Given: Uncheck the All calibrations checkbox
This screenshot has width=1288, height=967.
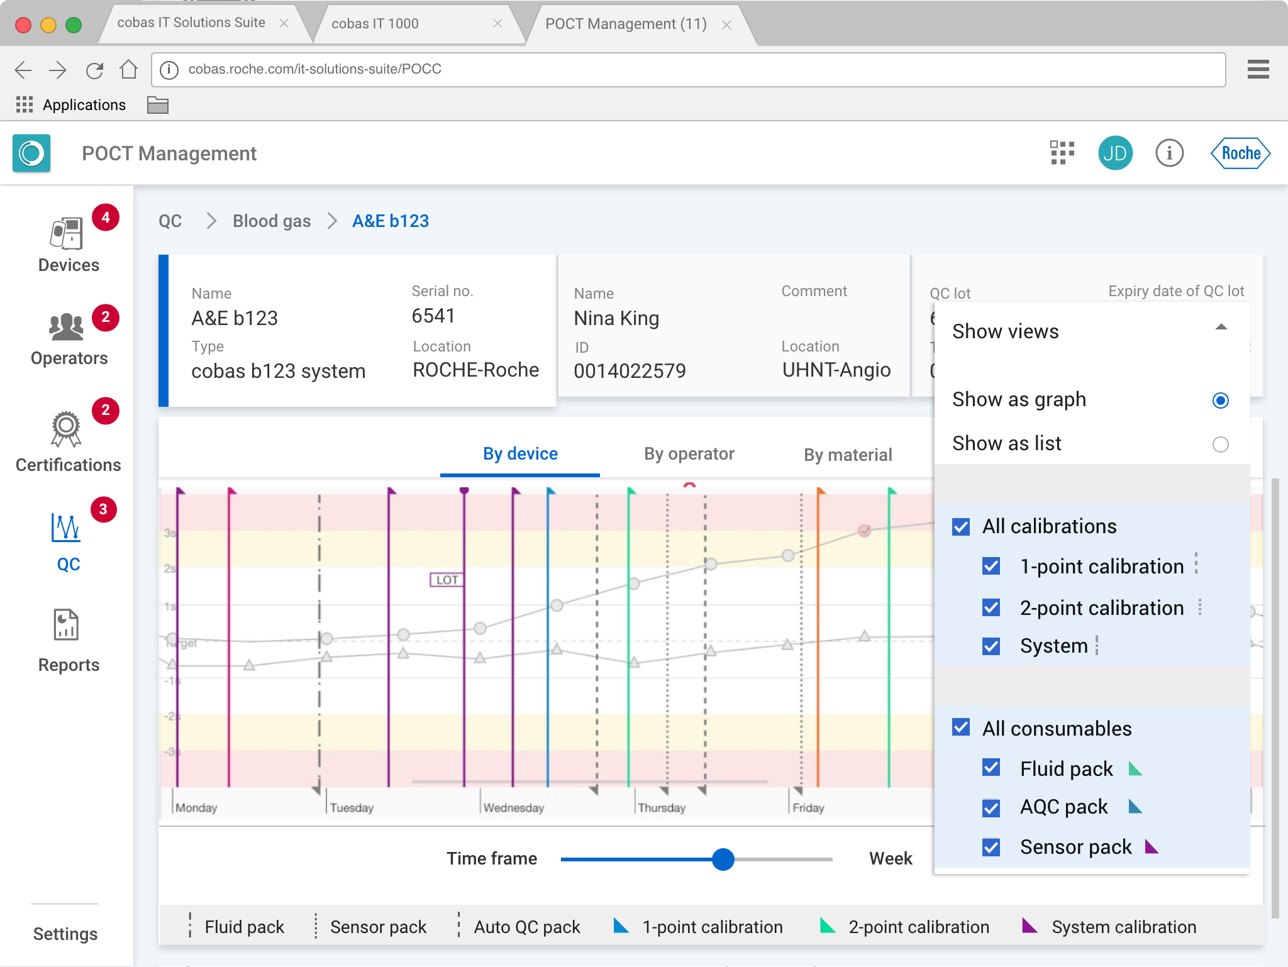Looking at the screenshot, I should [961, 526].
